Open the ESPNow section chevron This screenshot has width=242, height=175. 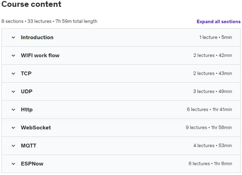coord(13,164)
